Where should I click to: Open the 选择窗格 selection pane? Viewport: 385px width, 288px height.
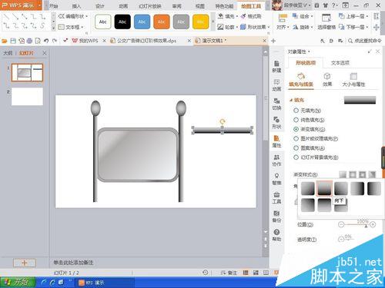click(x=326, y=22)
